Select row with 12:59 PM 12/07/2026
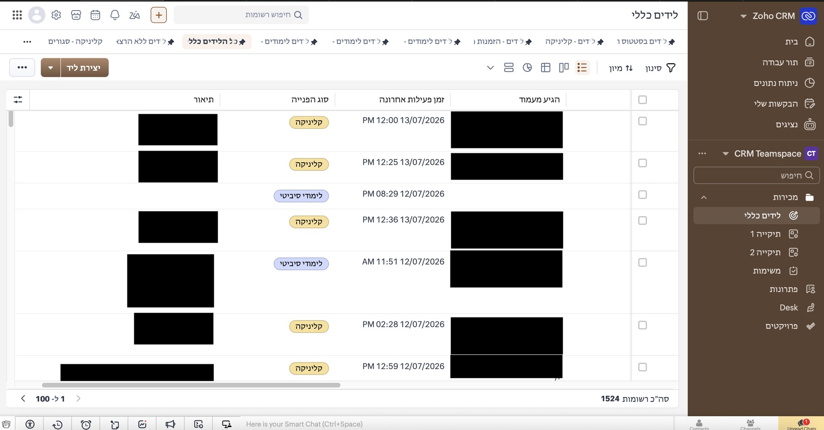Viewport: 824px width, 430px height. (642, 367)
